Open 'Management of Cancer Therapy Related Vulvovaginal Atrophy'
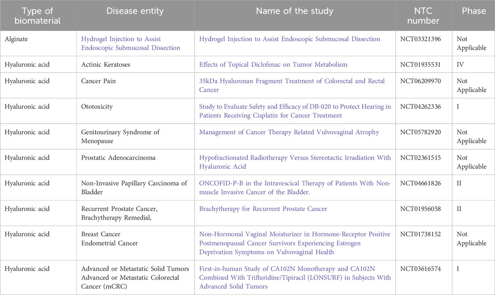The image size is (495, 295). click(289, 132)
